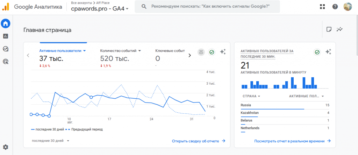This screenshot has width=358, height=155.
Task: Click green checkmark on realtime card
Action: (x=317, y=52)
